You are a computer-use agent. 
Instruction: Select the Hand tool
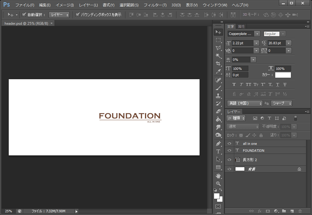click(x=218, y=176)
